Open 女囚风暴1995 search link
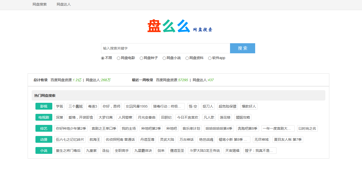The width and height of the screenshot is (362, 187). point(137,106)
